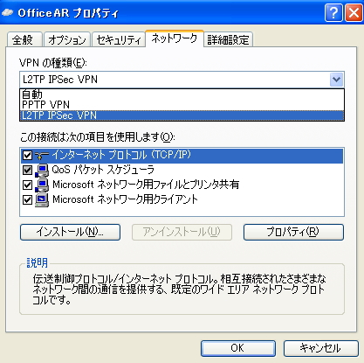Choose L2TP IPSec VPN in the list
This screenshot has height=363, width=364.
[x=182, y=115]
